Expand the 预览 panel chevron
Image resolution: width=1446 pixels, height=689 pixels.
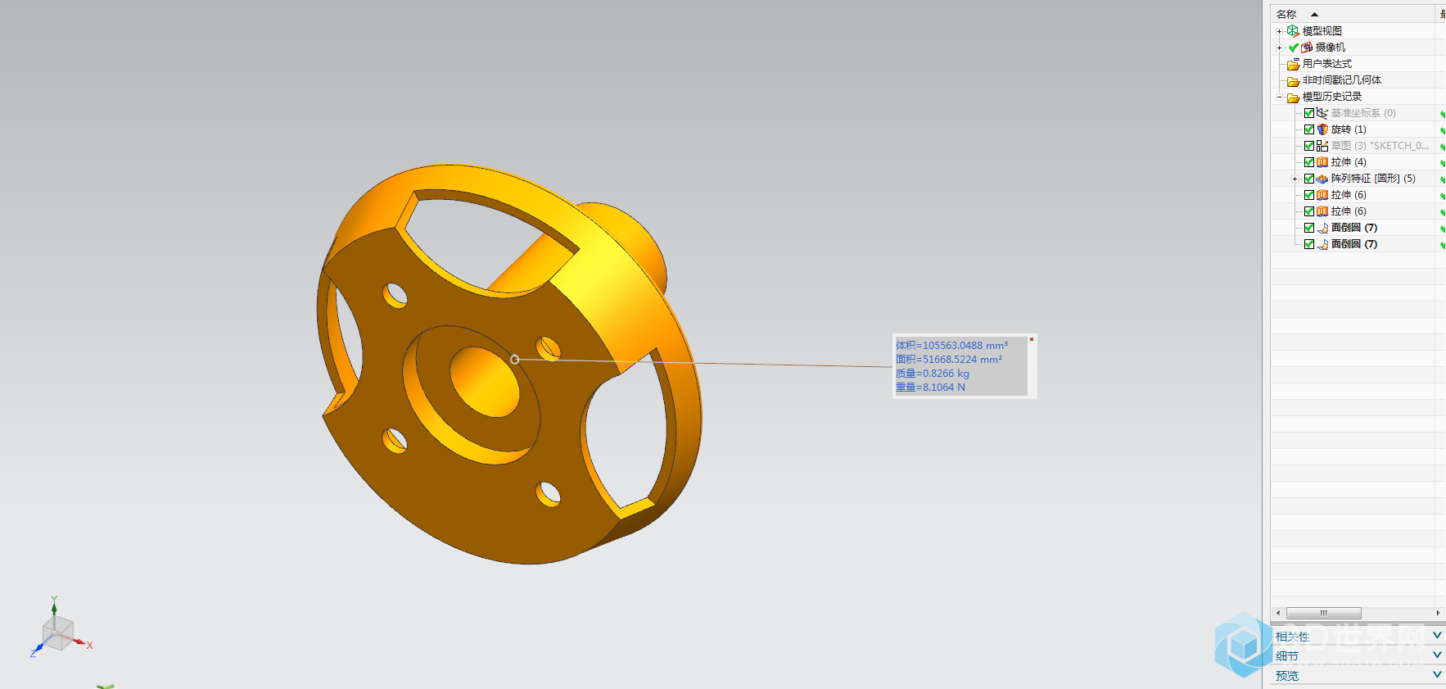click(x=1437, y=675)
